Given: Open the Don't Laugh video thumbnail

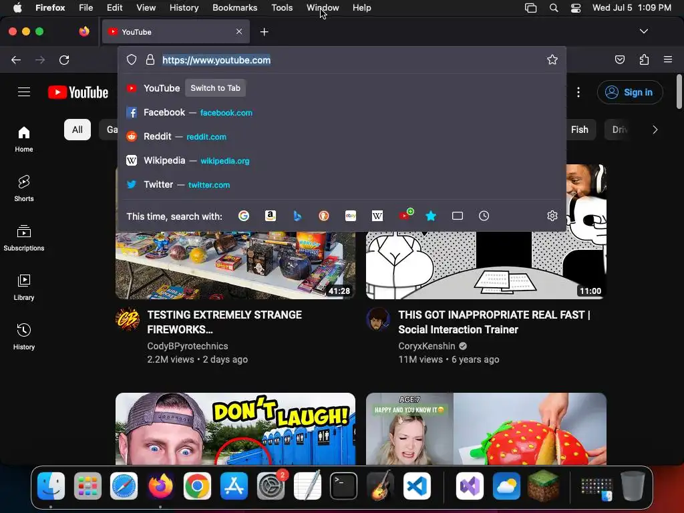Looking at the screenshot, I should click(235, 428).
